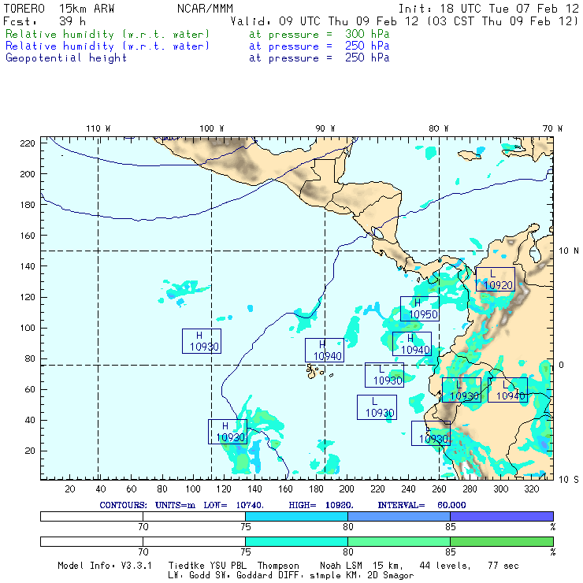
Task: Click the cyan 75–80% swatch in blue legend bar
Action: point(296,516)
